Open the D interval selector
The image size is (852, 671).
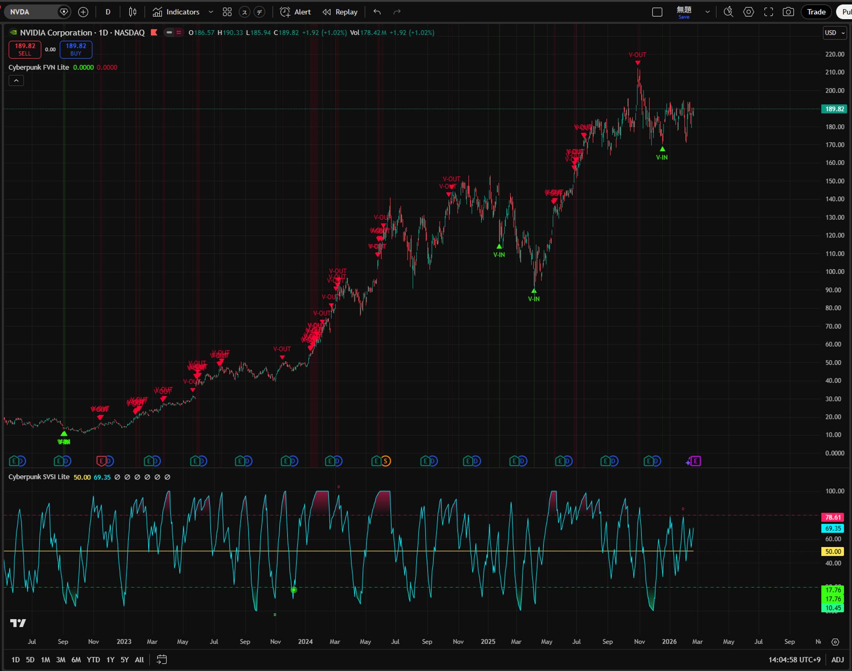[x=108, y=12]
